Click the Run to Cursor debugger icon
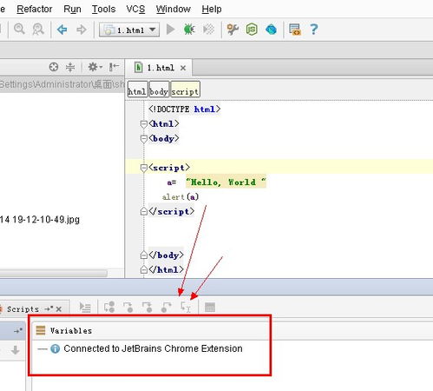Image resolution: width=433 pixels, height=391 pixels. click(x=186, y=308)
